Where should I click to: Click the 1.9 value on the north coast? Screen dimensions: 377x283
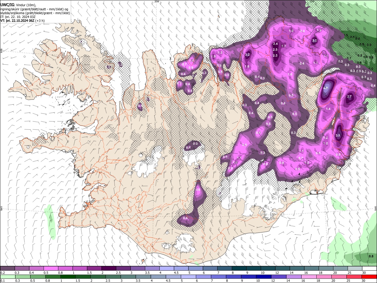[213, 56]
